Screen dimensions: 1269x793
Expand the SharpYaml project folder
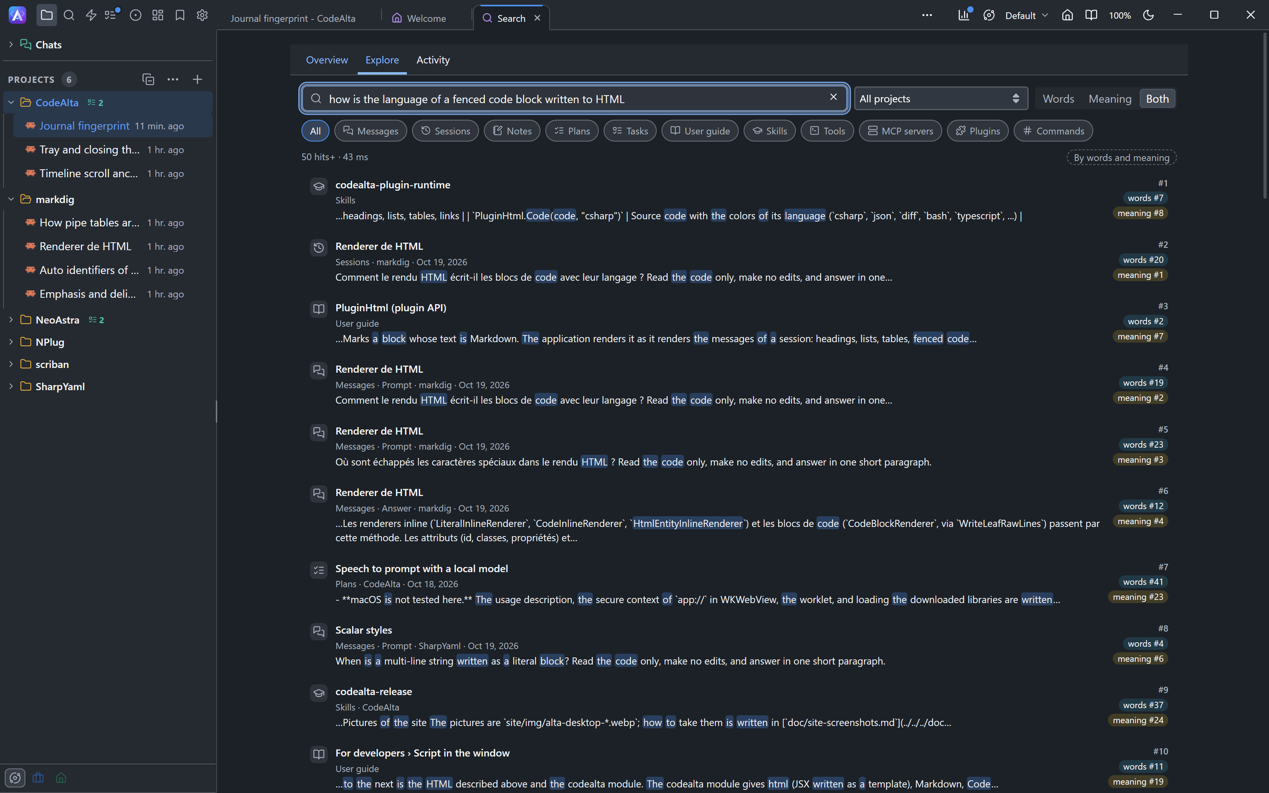[x=11, y=386]
